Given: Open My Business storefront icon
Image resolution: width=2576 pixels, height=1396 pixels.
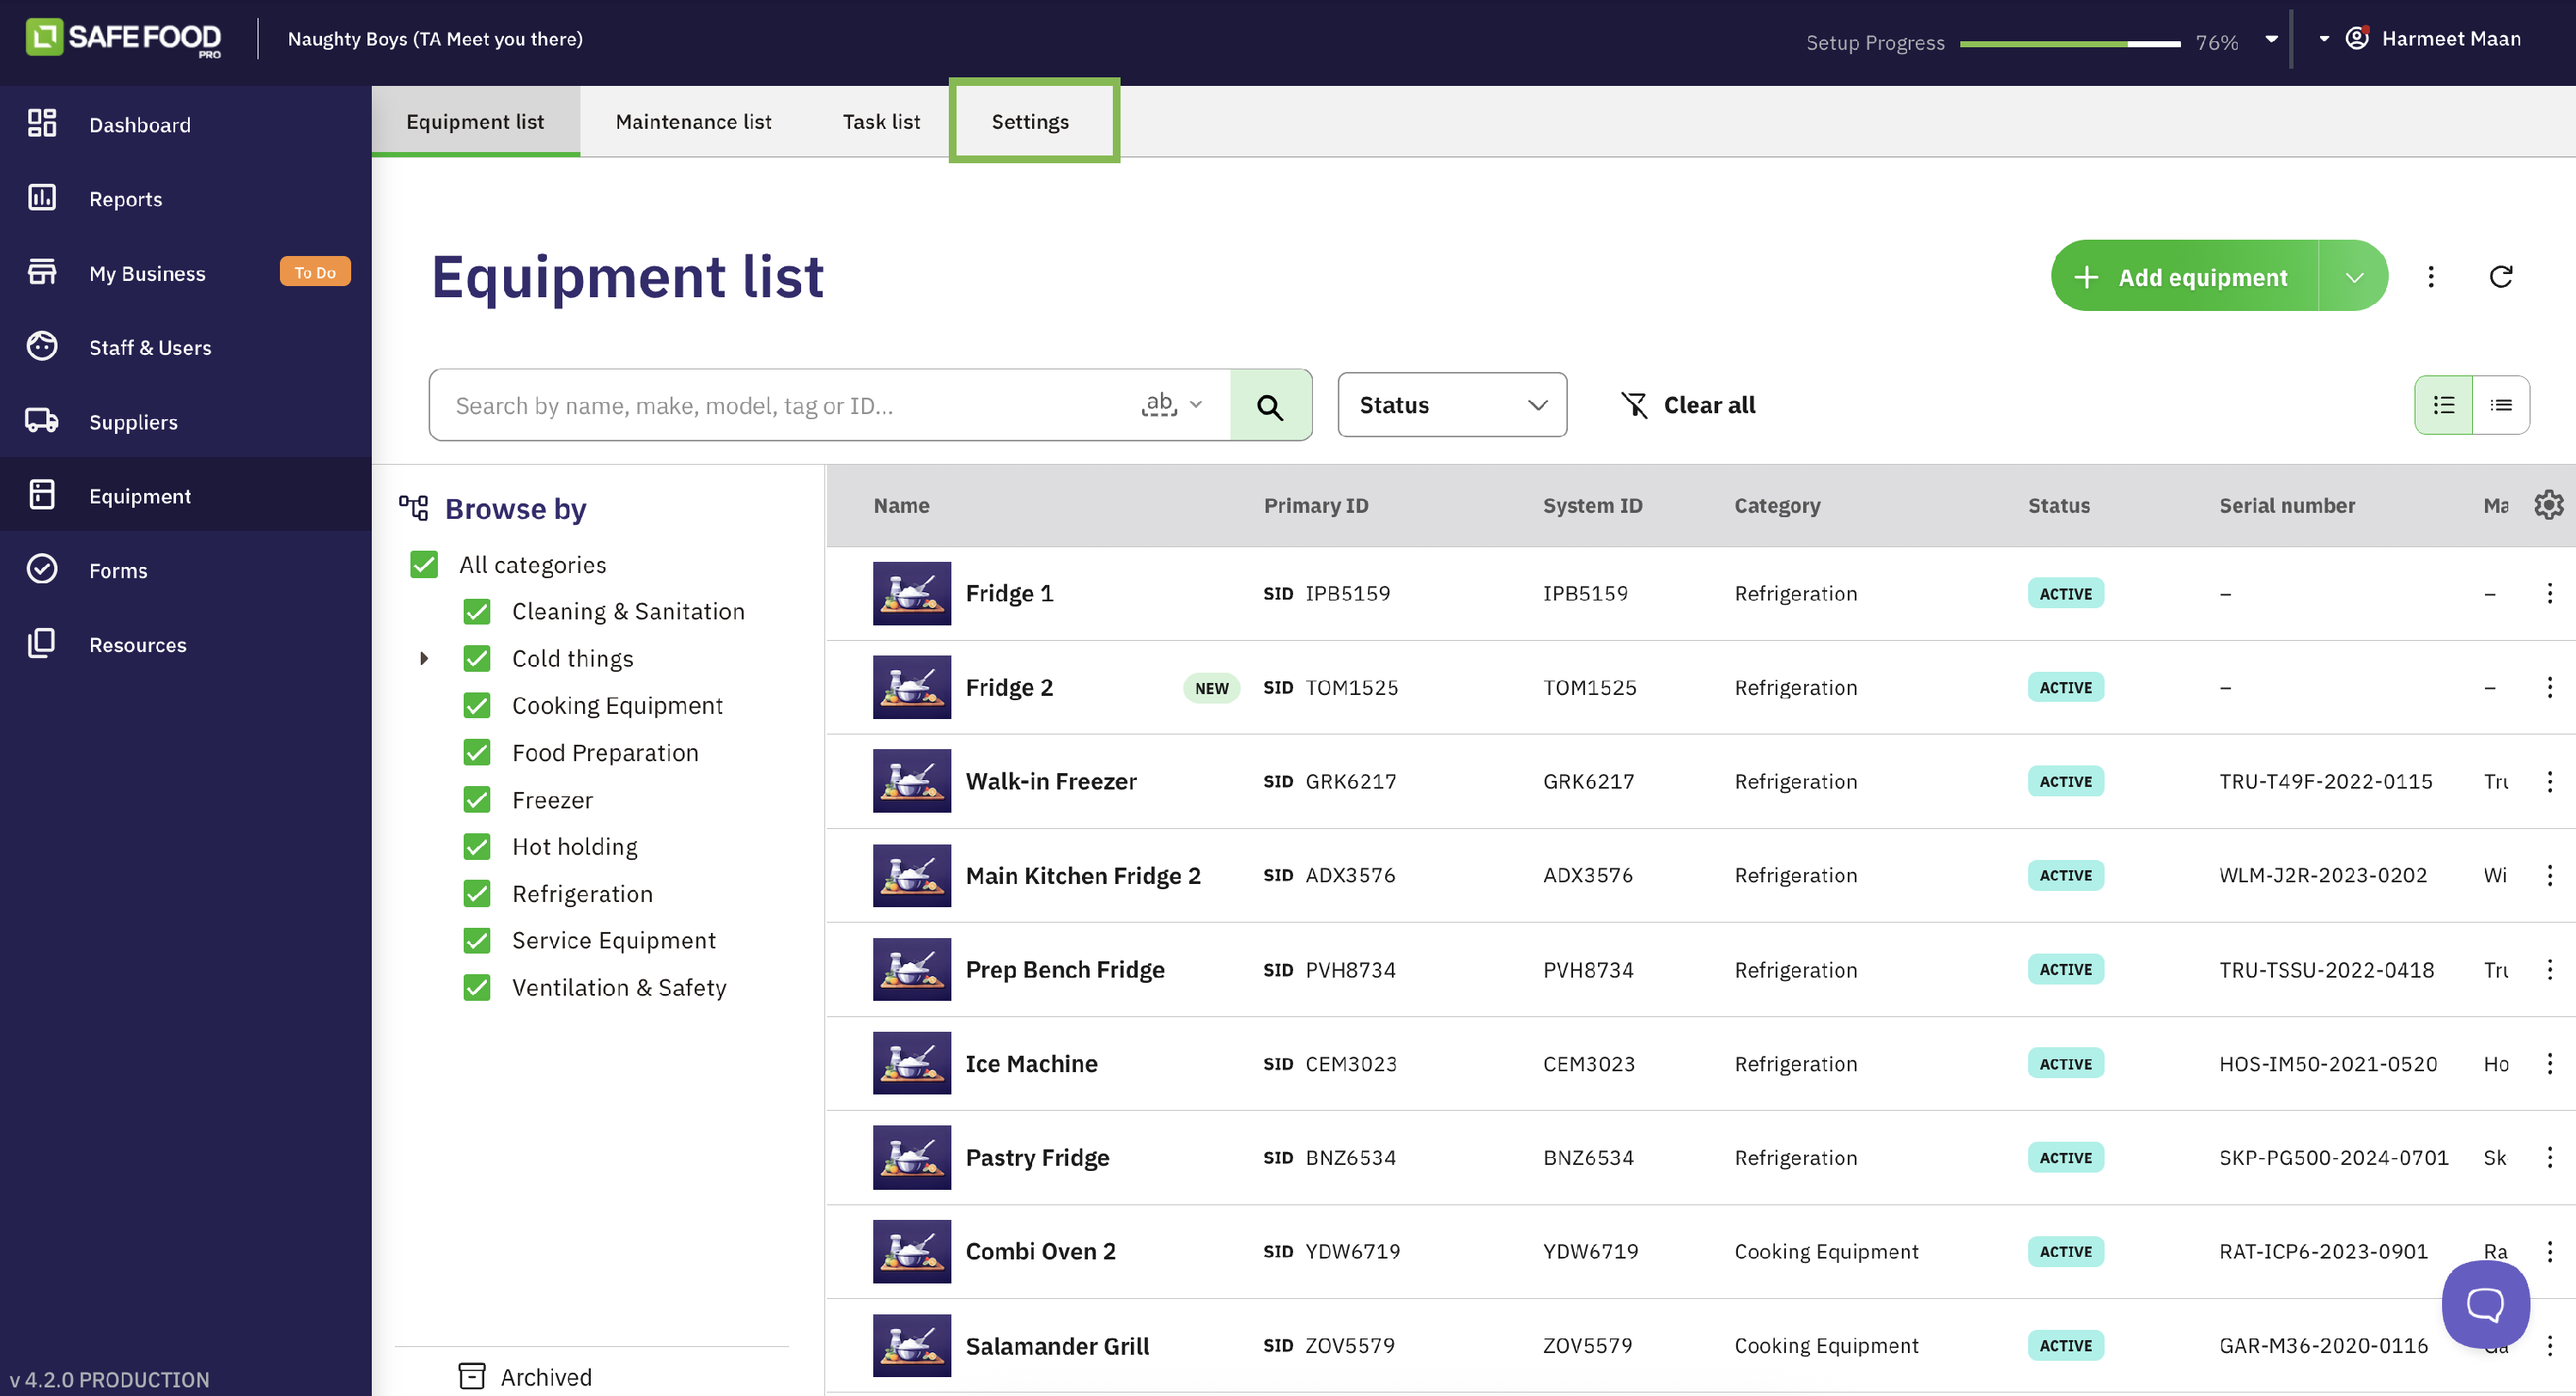Looking at the screenshot, I should coord(42,272).
